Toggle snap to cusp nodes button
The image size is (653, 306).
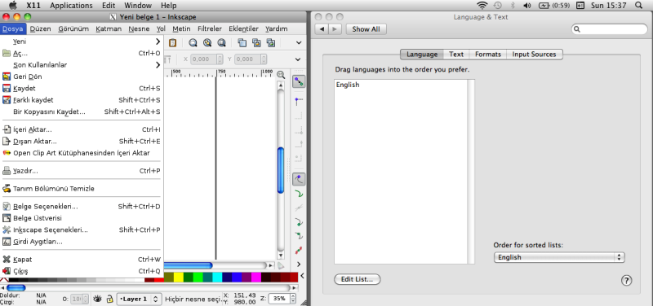click(x=299, y=222)
